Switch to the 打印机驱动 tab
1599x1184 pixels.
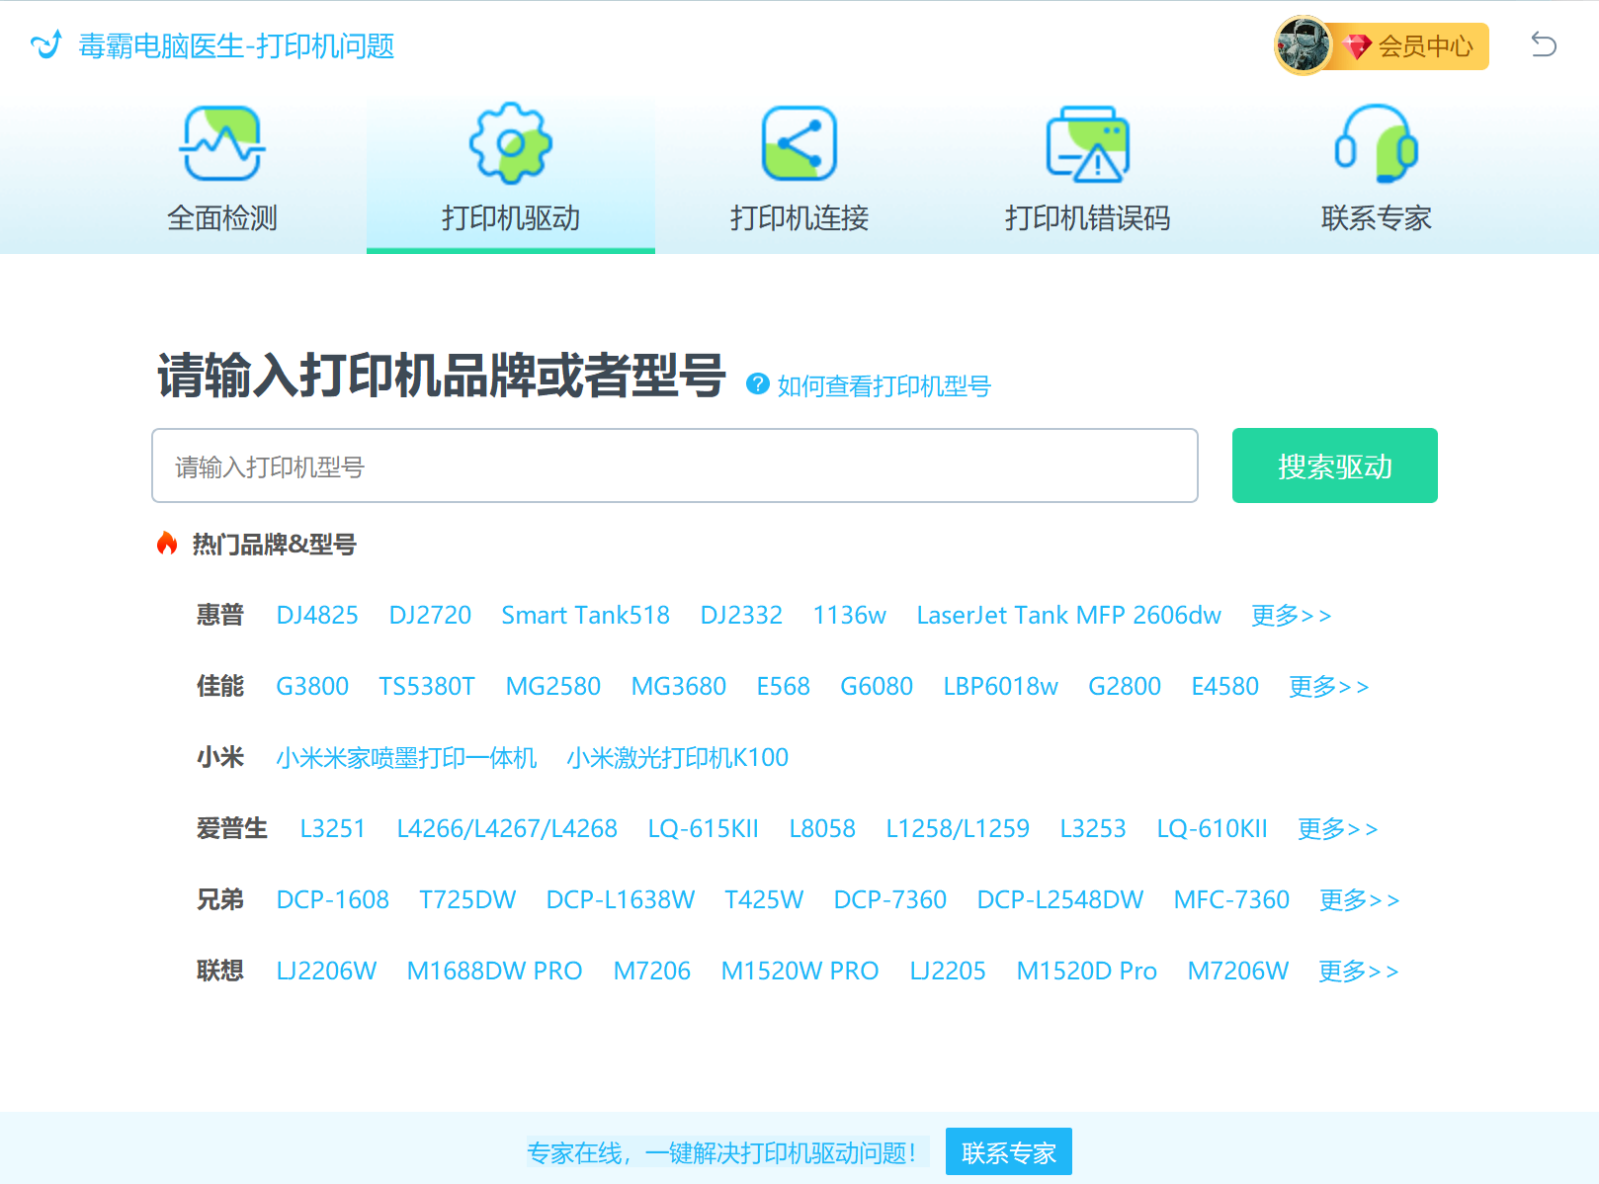pyautogui.click(x=510, y=176)
